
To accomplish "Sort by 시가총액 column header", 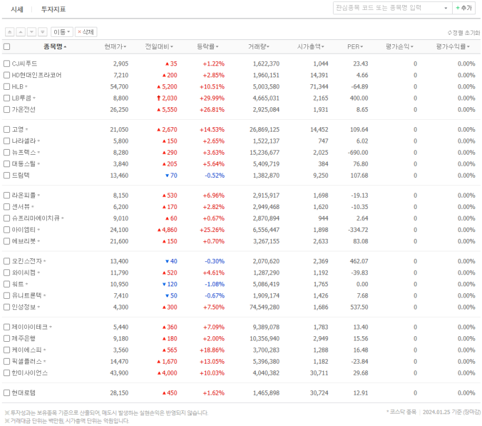I will click(x=311, y=47).
